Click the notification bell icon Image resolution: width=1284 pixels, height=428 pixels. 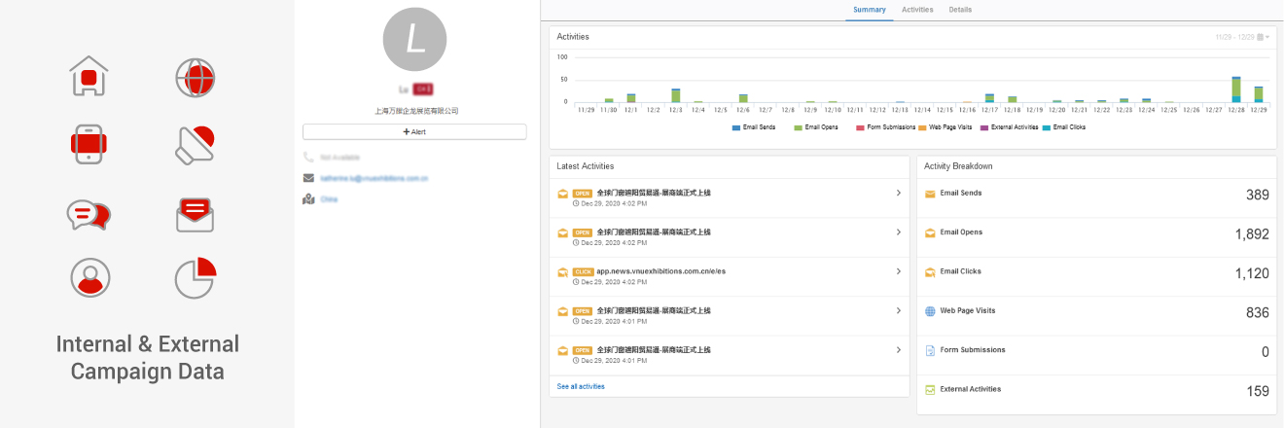195,144
